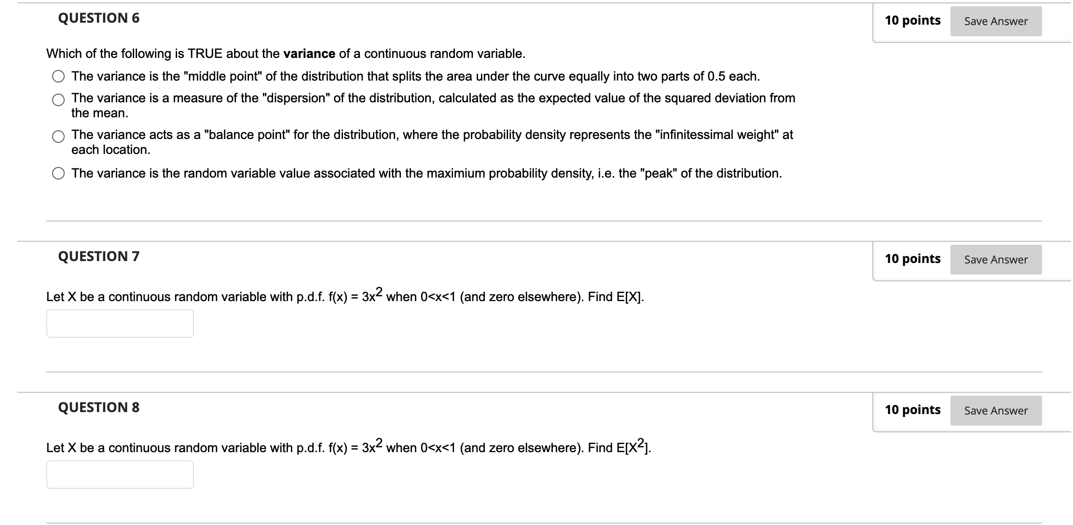
Task: Click the answer input field for Question 8
Action: [120, 475]
